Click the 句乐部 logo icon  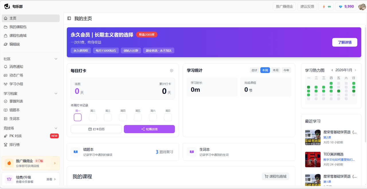7,6
